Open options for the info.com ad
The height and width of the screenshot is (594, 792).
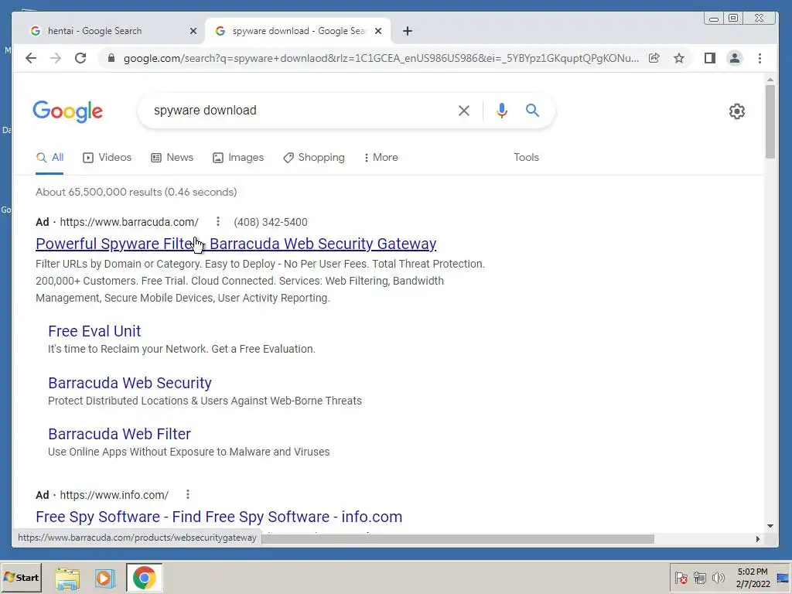tap(187, 494)
